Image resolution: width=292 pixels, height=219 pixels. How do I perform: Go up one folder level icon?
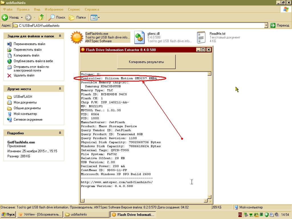[41, 17]
